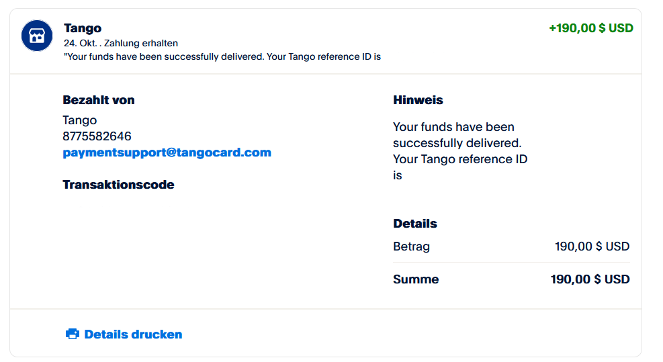Click the blue store icon for Tango
This screenshot has width=663, height=362.
click(37, 36)
